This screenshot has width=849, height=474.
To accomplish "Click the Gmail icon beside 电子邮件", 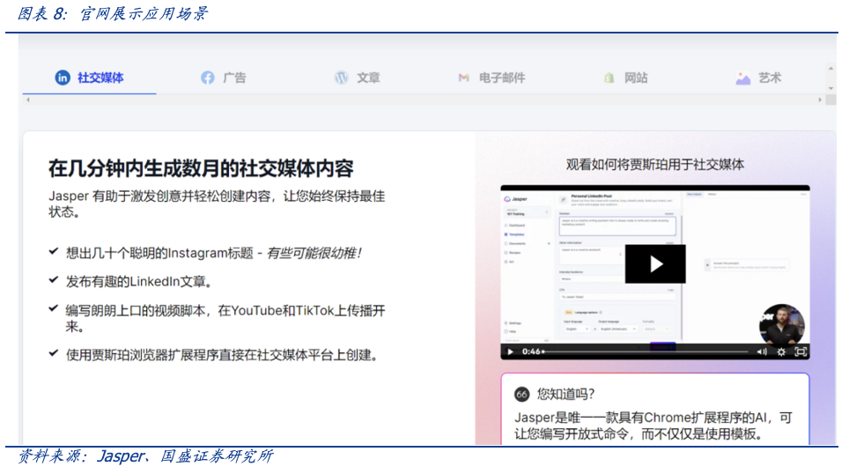I will tap(463, 78).
